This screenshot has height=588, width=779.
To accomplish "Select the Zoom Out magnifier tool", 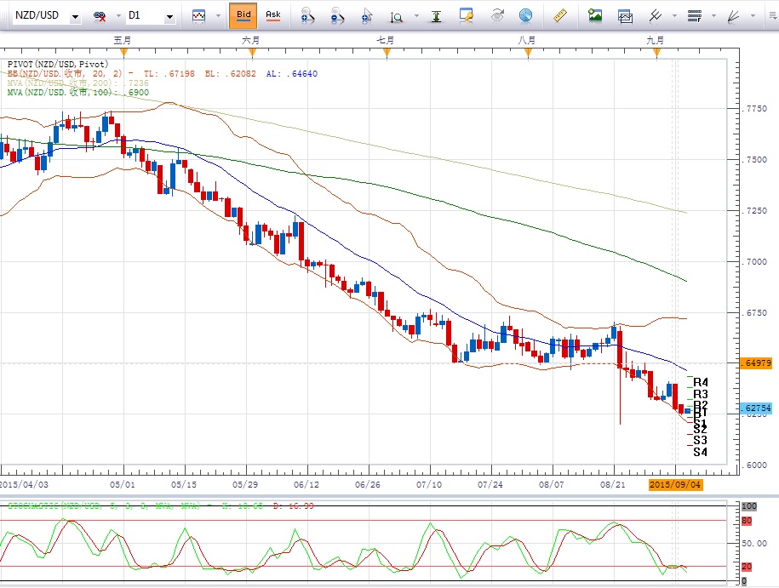I will tap(337, 16).
